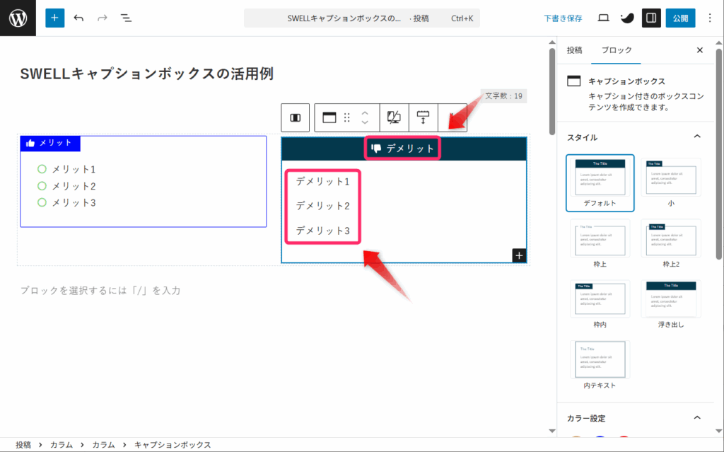This screenshot has width=724, height=452.
Task: Click the caption box icon in sidebar
Action: click(x=574, y=81)
